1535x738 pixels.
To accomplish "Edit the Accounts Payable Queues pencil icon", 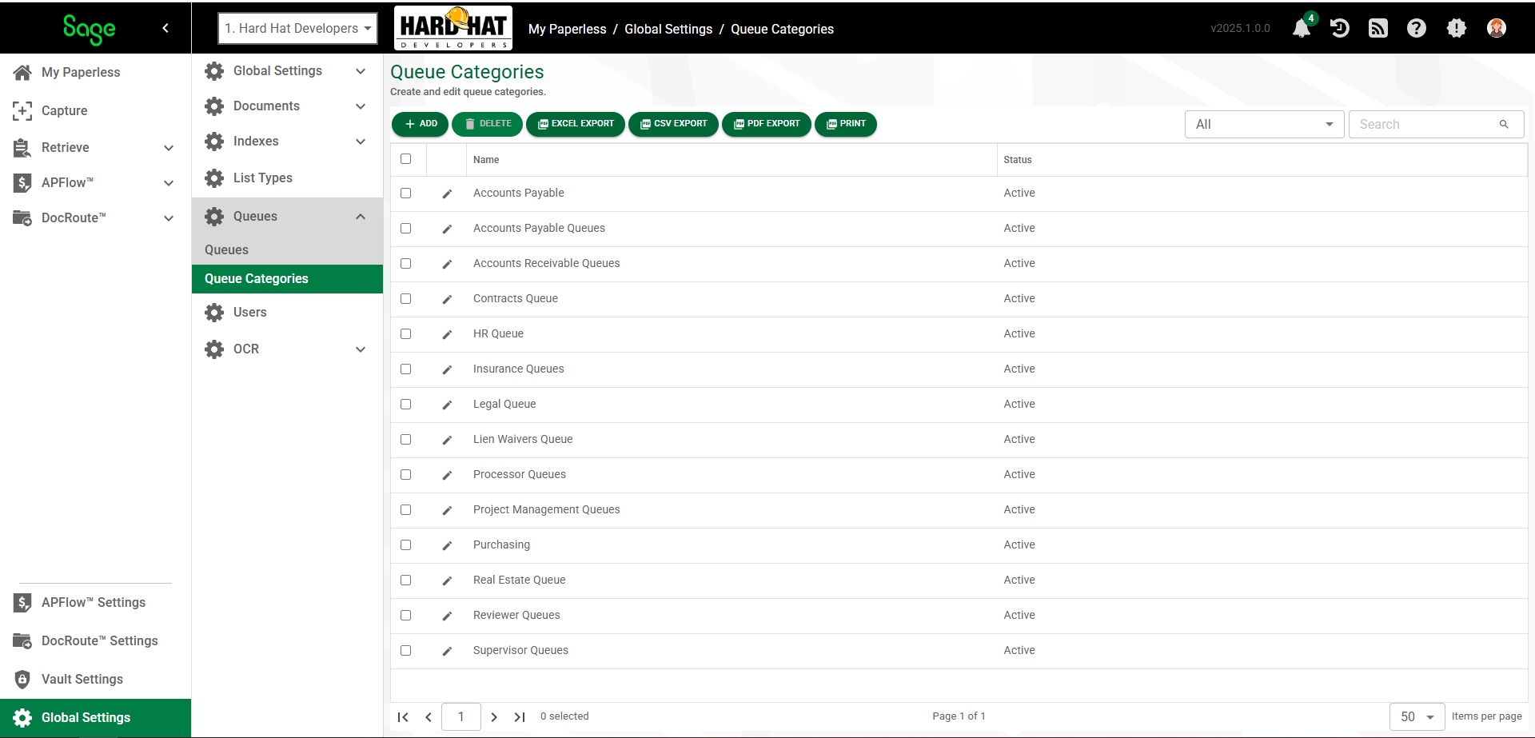I will (x=447, y=229).
